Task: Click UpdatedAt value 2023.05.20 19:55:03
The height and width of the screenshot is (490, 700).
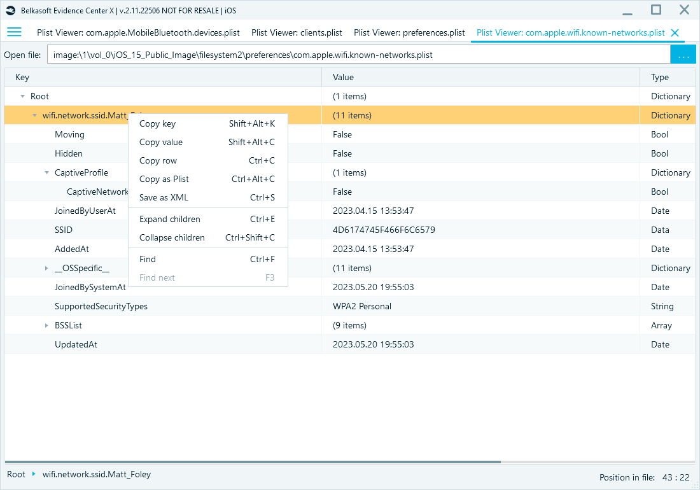Action: click(373, 344)
